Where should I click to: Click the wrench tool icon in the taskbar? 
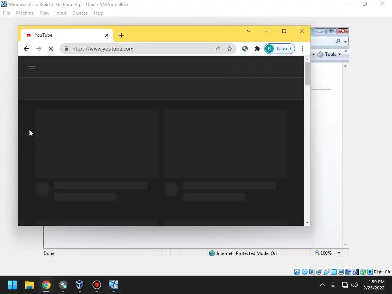(x=63, y=285)
